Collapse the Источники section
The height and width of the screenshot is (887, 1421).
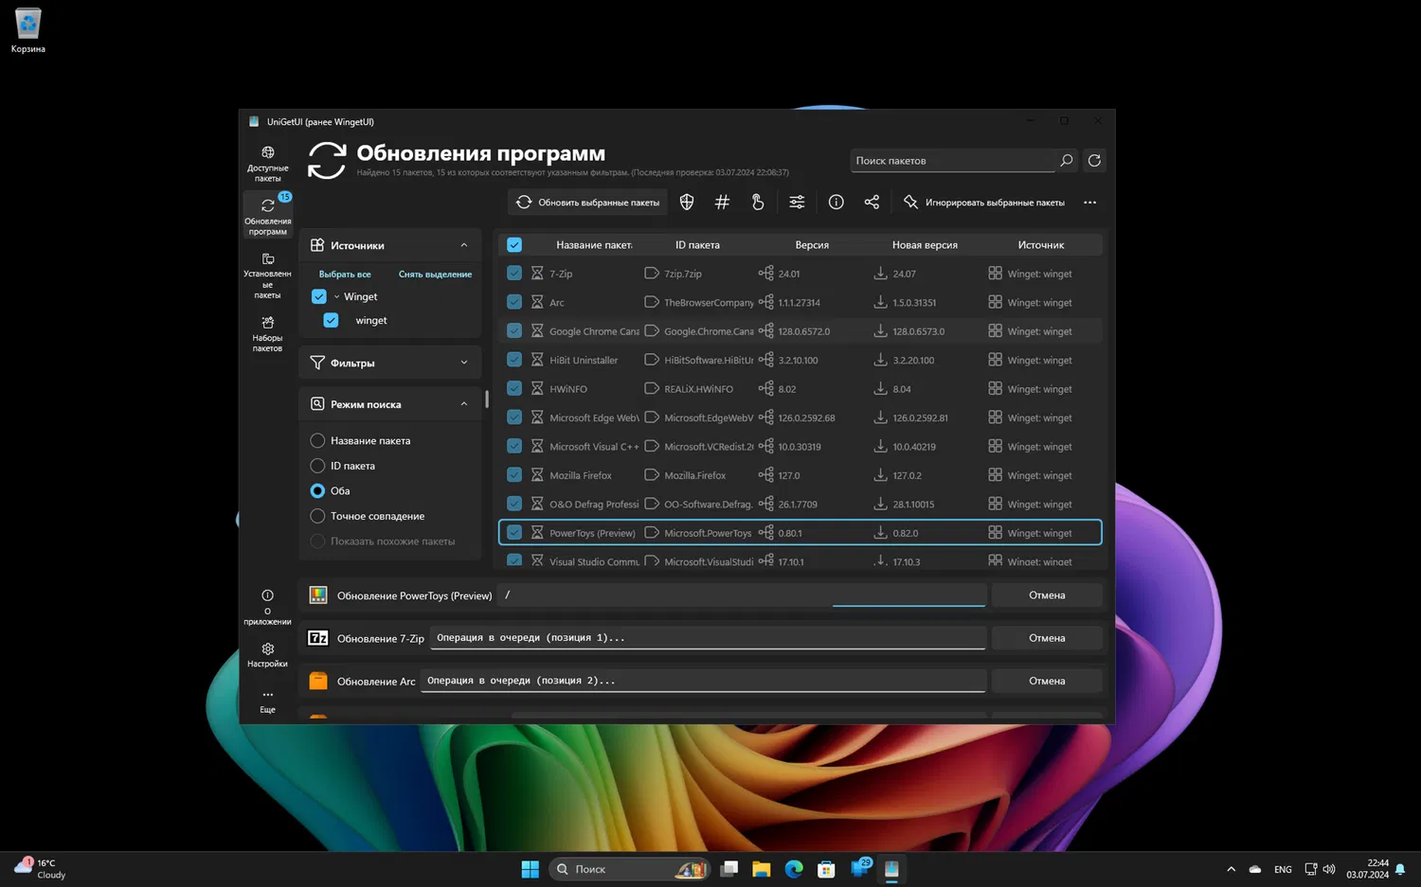click(x=463, y=245)
